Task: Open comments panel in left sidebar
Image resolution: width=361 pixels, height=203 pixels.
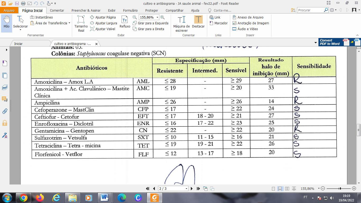Action: [5, 99]
